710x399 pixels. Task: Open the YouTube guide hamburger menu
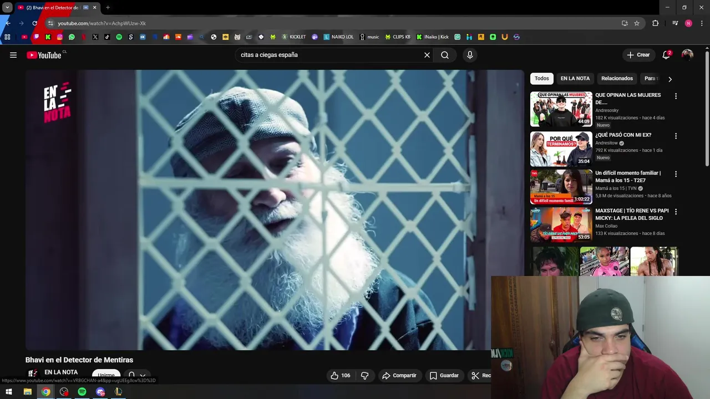(x=13, y=55)
